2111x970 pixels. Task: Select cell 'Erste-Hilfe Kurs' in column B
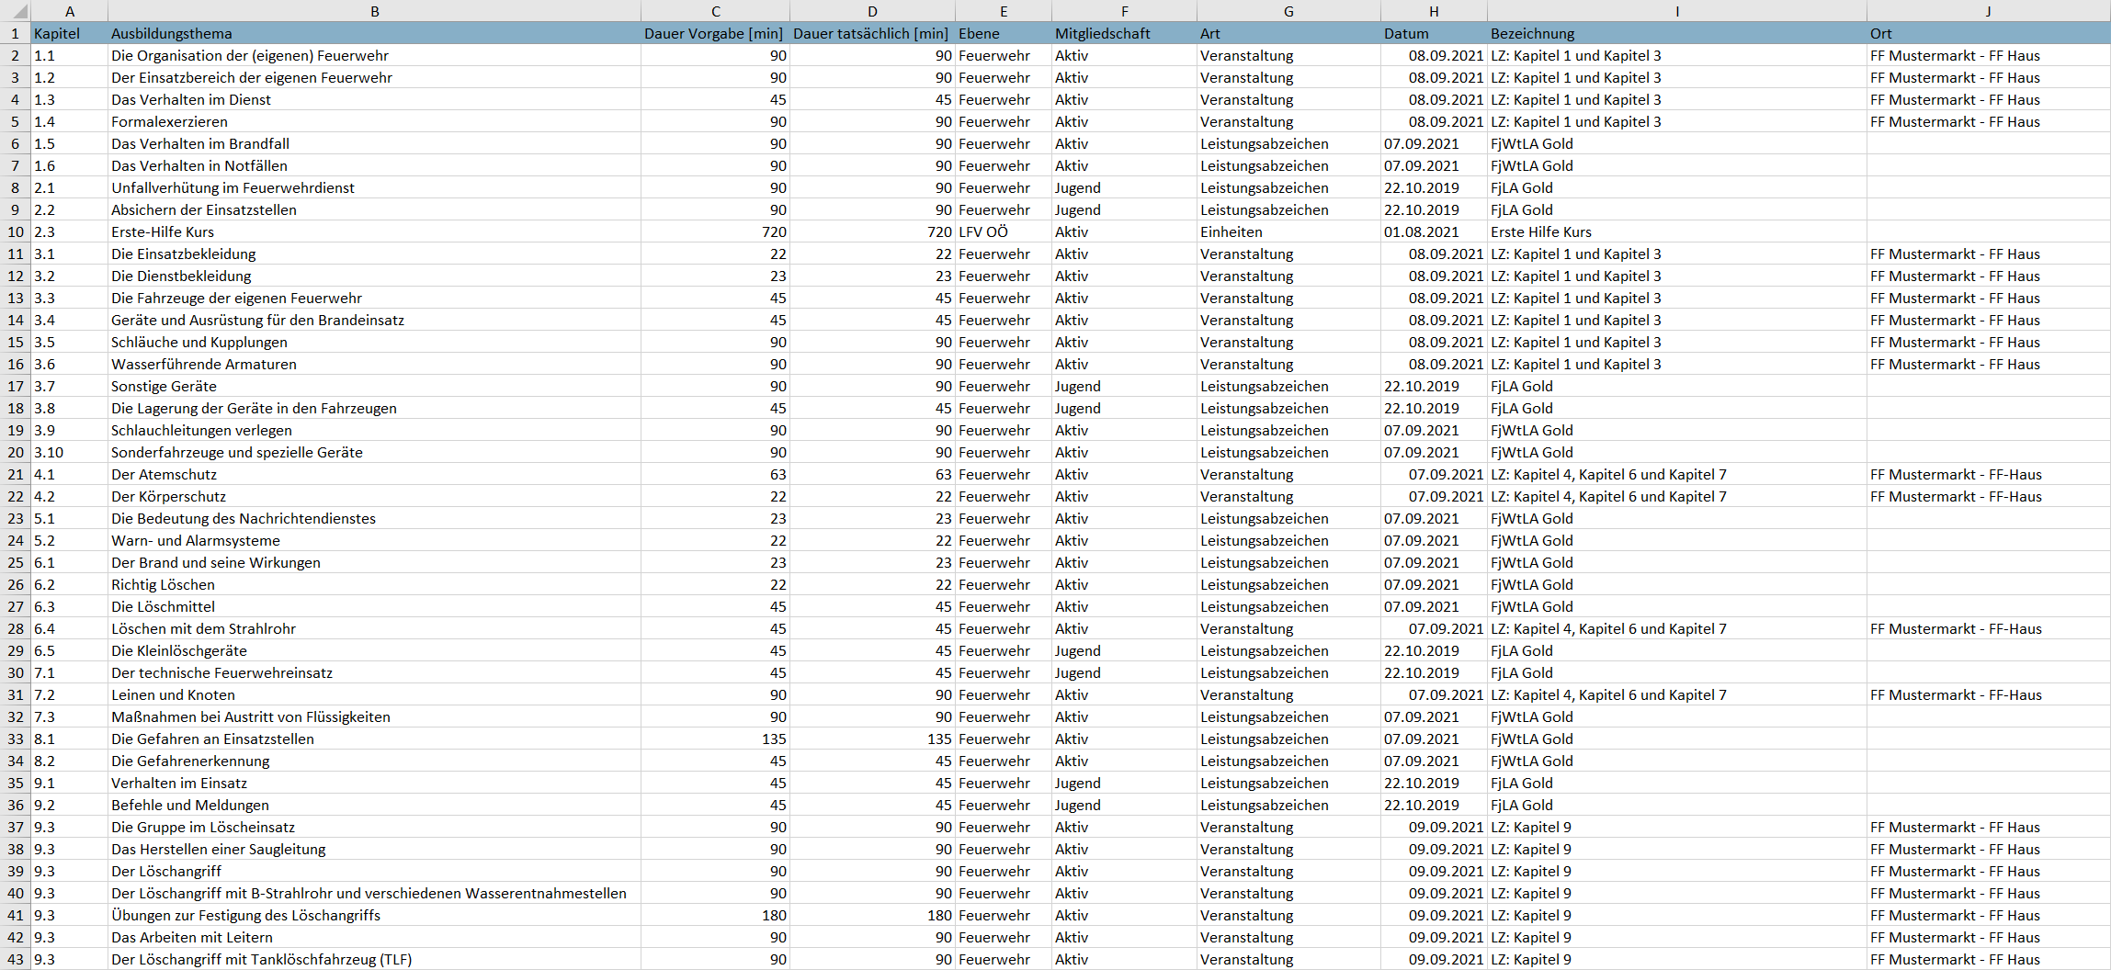click(374, 231)
